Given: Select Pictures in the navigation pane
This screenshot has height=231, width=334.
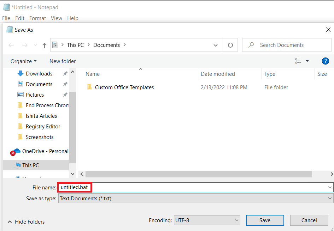Looking at the screenshot, I should point(35,95).
